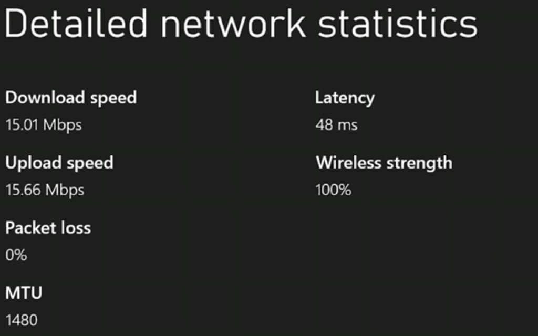Select the 1480 MTU value

22,320
